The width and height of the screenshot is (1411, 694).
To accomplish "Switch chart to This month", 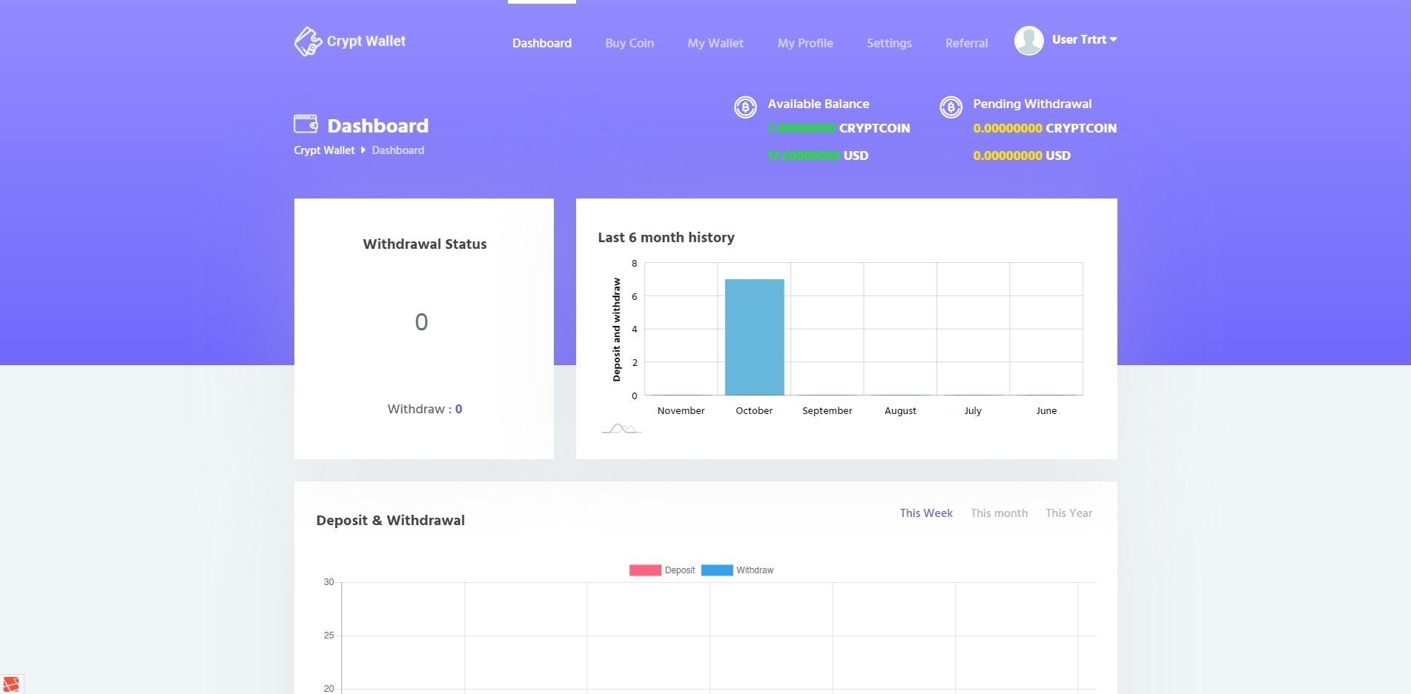I will coord(999,513).
